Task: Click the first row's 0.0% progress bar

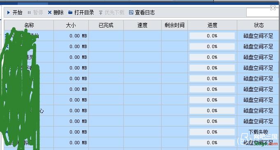Action: (x=212, y=36)
